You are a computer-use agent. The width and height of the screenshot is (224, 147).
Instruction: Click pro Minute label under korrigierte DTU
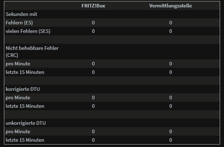click(x=18, y=98)
